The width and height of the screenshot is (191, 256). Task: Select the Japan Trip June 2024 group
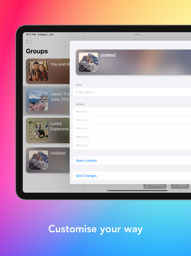[x=48, y=101]
